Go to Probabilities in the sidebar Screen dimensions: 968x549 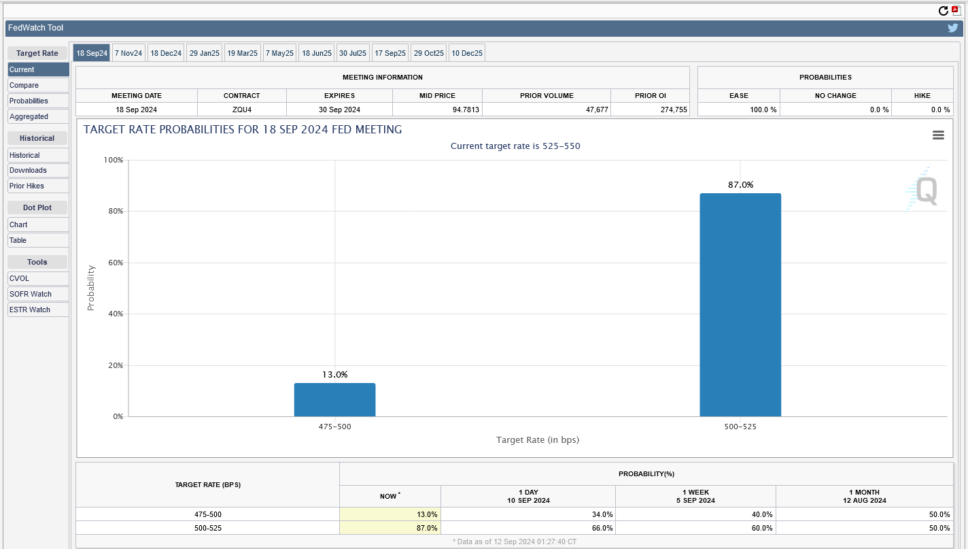point(38,101)
